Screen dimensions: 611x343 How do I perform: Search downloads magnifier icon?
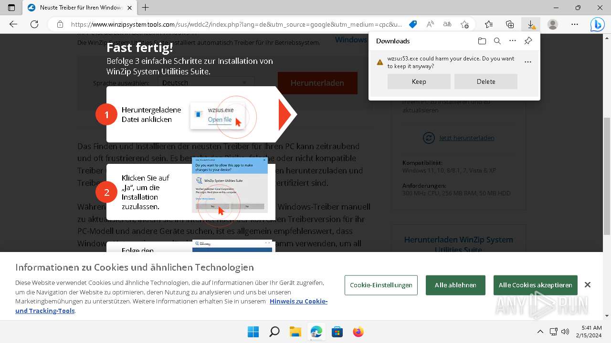click(x=497, y=41)
